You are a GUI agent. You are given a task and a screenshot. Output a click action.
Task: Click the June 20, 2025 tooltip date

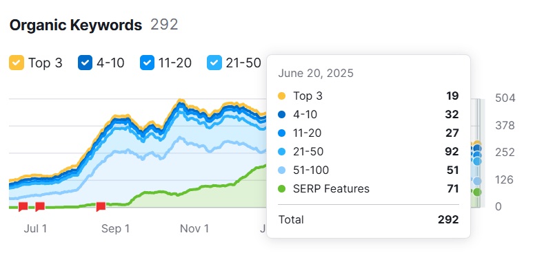[x=316, y=74]
